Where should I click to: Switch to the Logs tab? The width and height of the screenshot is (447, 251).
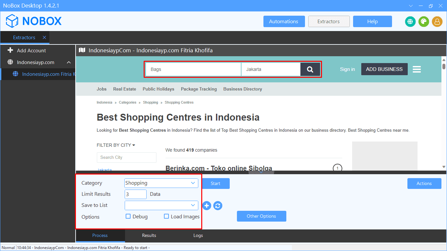(x=198, y=235)
